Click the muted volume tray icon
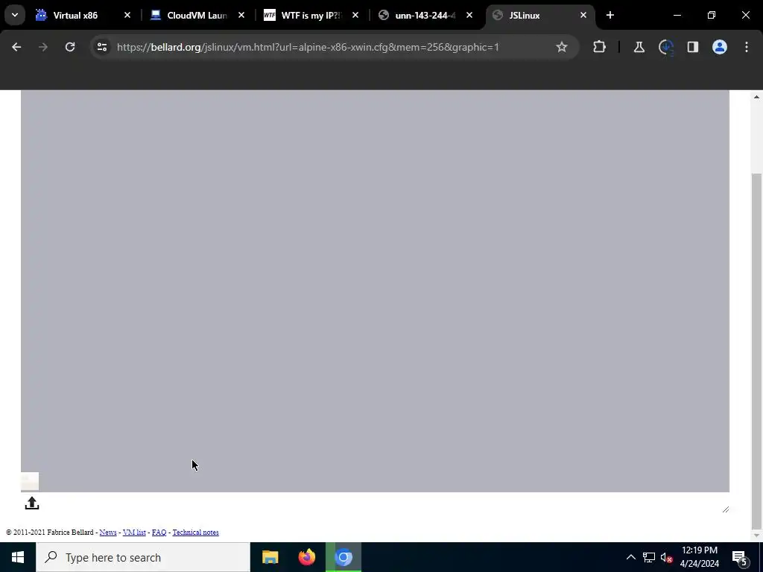763x572 pixels. tap(666, 557)
